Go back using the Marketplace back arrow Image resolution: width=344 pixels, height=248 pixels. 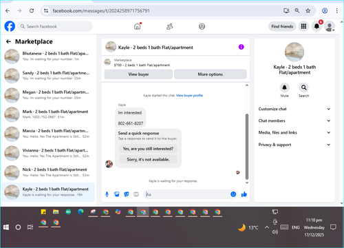pos(8,41)
